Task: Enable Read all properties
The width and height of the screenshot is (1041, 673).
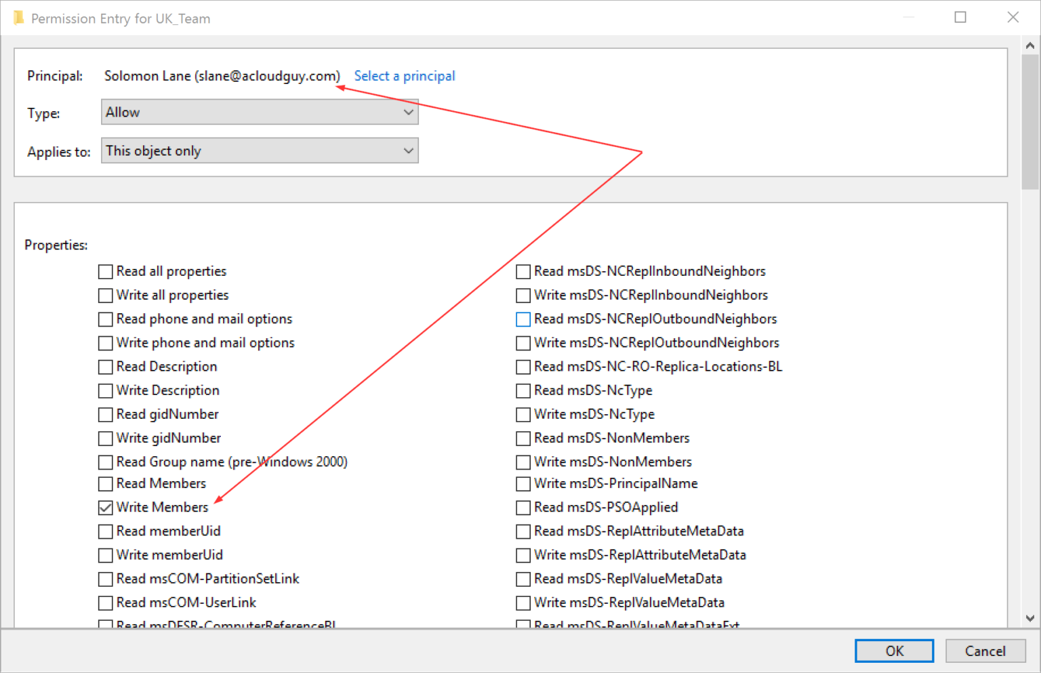Action: point(105,271)
